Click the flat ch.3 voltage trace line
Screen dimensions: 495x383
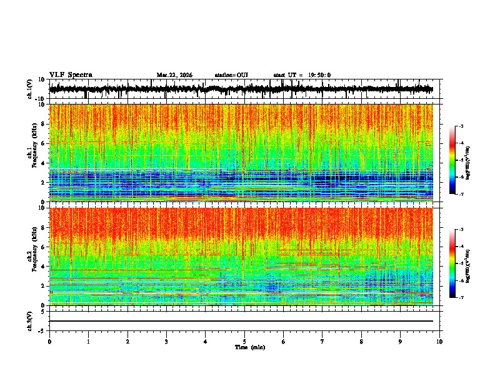point(241,321)
